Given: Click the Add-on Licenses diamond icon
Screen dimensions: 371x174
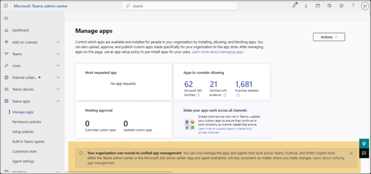Looking at the screenshot, I should click(7, 42).
